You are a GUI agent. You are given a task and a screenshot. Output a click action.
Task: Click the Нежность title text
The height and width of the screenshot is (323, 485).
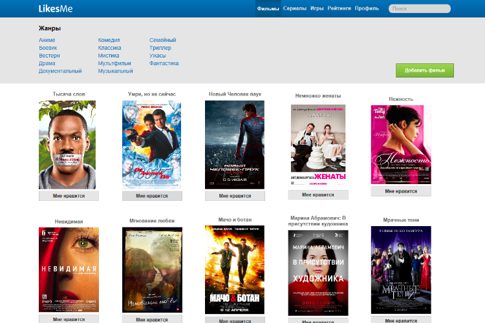[x=401, y=99]
